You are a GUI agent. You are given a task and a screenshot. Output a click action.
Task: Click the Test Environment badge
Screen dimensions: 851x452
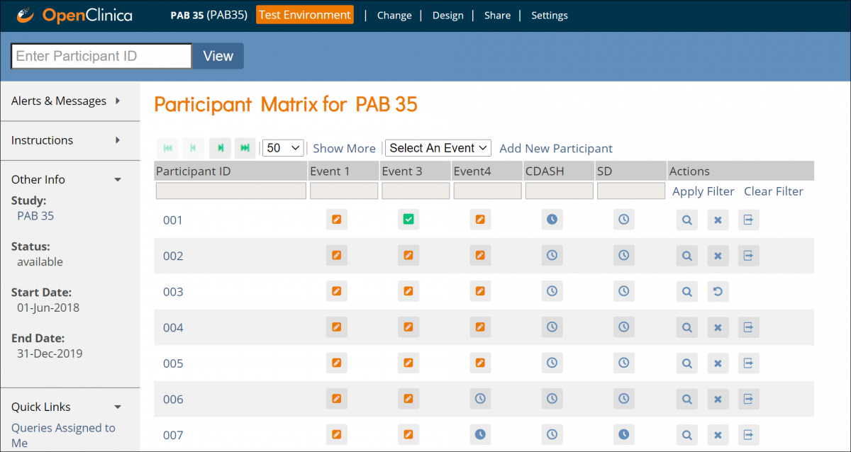pos(305,15)
